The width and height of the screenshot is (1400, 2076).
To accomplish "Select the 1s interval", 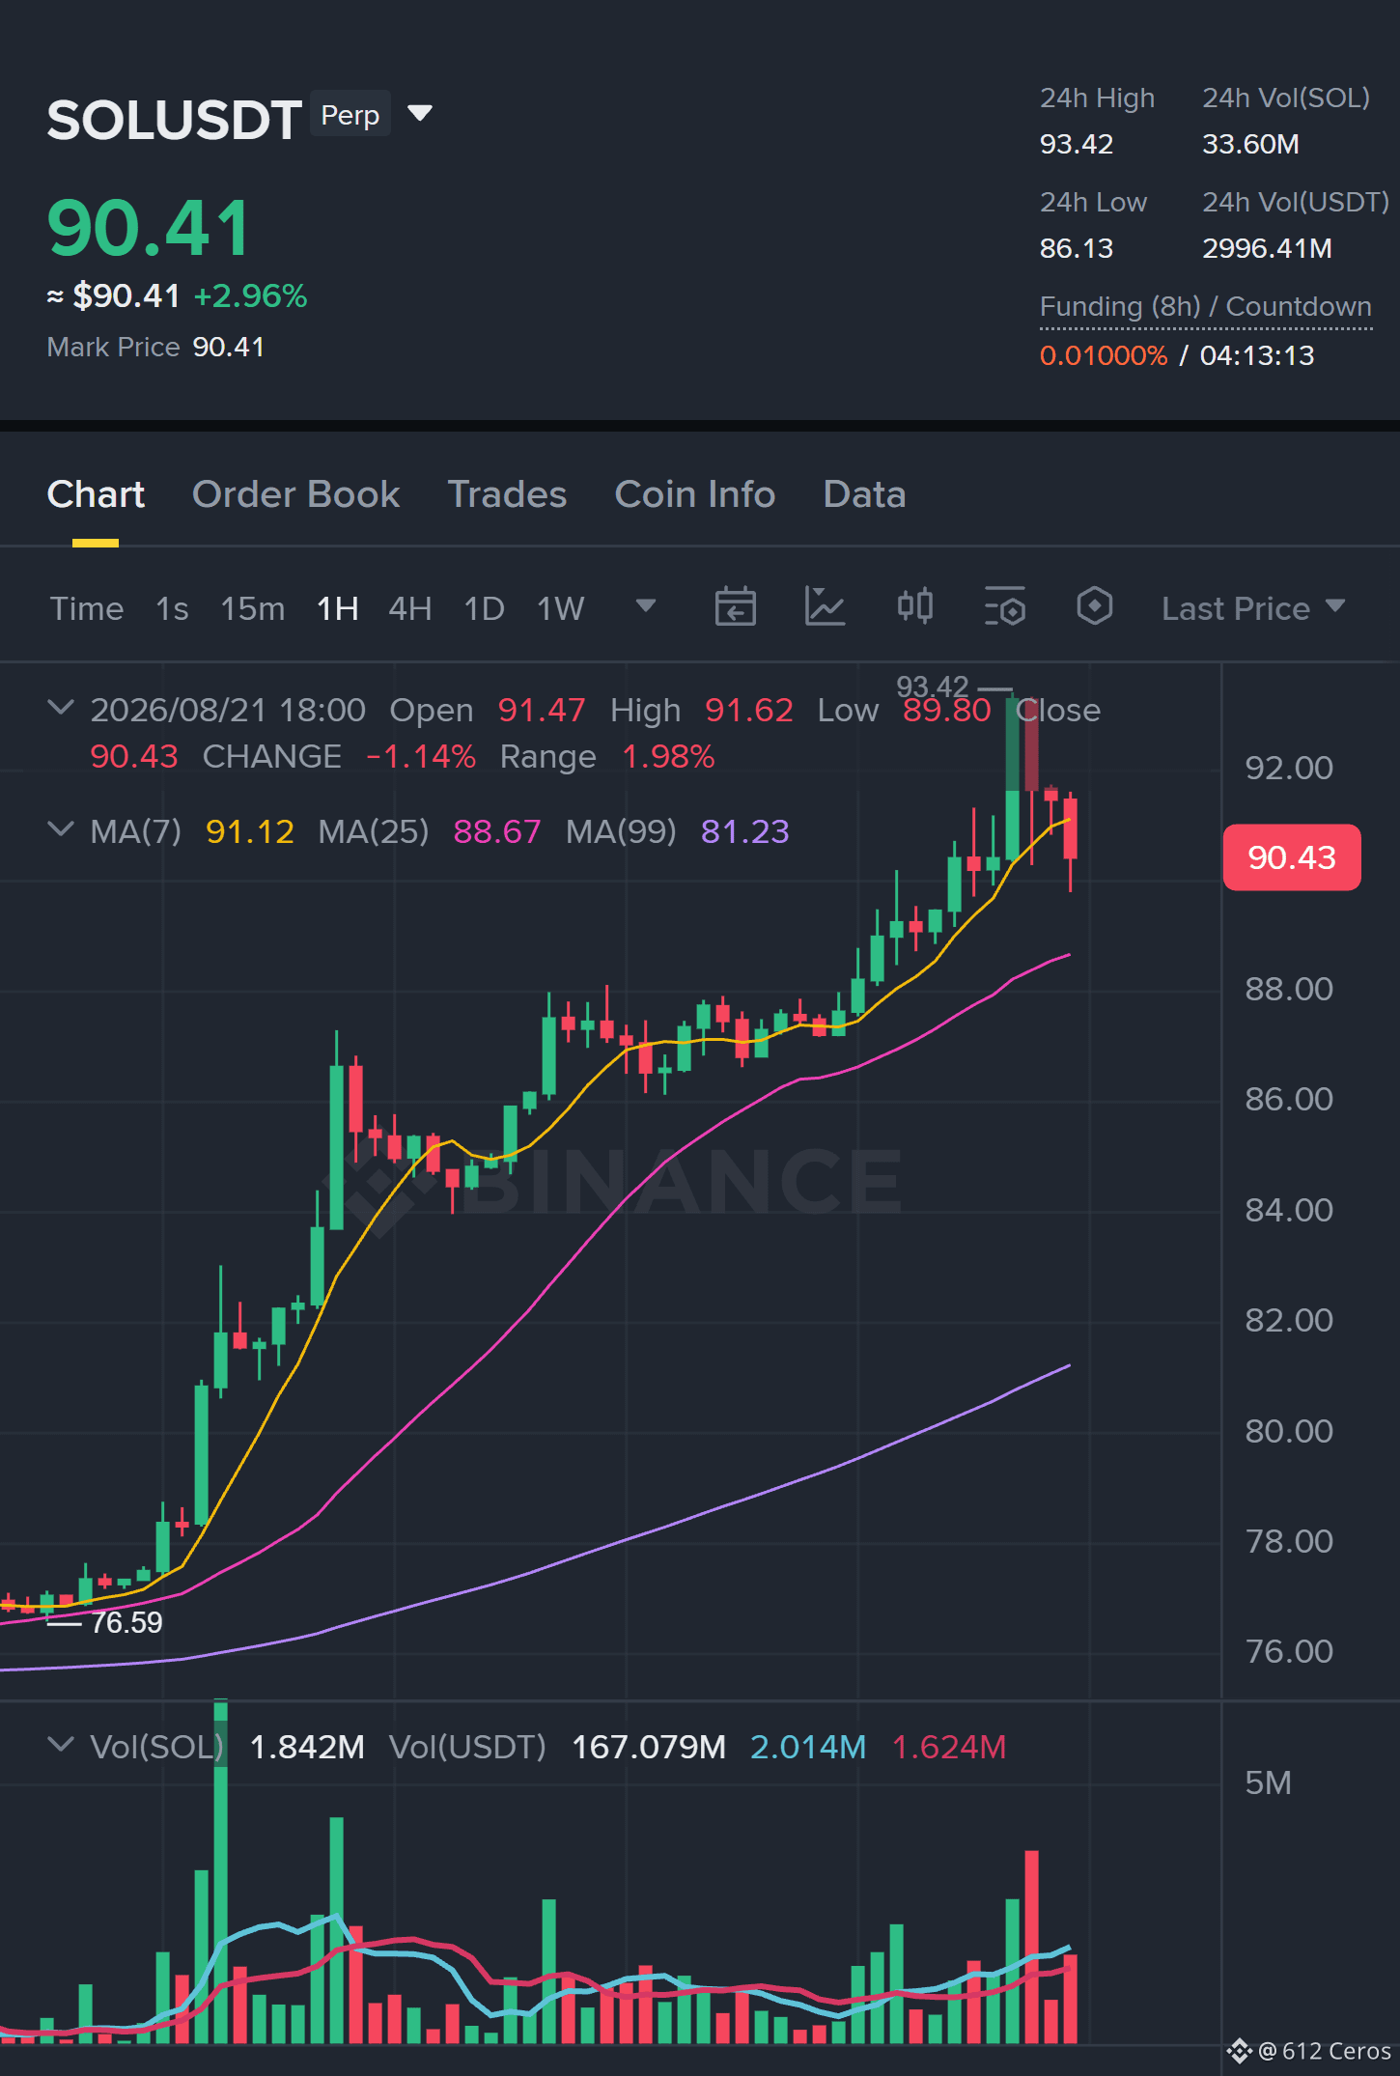I will (x=172, y=608).
